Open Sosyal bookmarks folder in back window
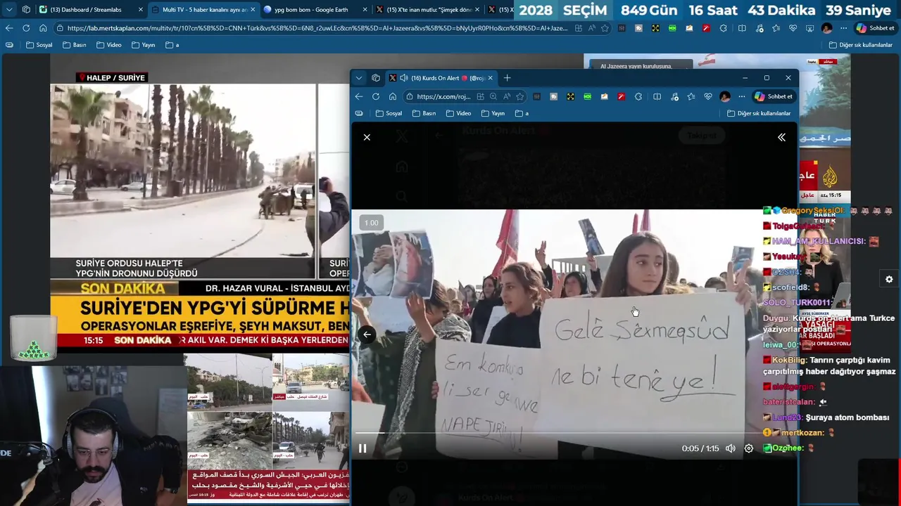Image resolution: width=901 pixels, height=506 pixels. tap(39, 45)
